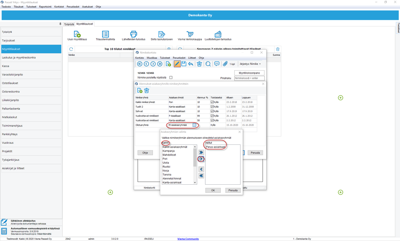Image resolution: width=400 pixels, height=241 pixels.
Task: Untick Toistaiseksi for Kaikki nimikeryhmät row
Action: click(212, 102)
